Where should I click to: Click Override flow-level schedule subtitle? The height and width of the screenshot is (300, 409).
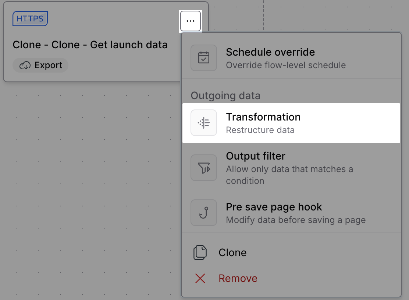point(286,65)
